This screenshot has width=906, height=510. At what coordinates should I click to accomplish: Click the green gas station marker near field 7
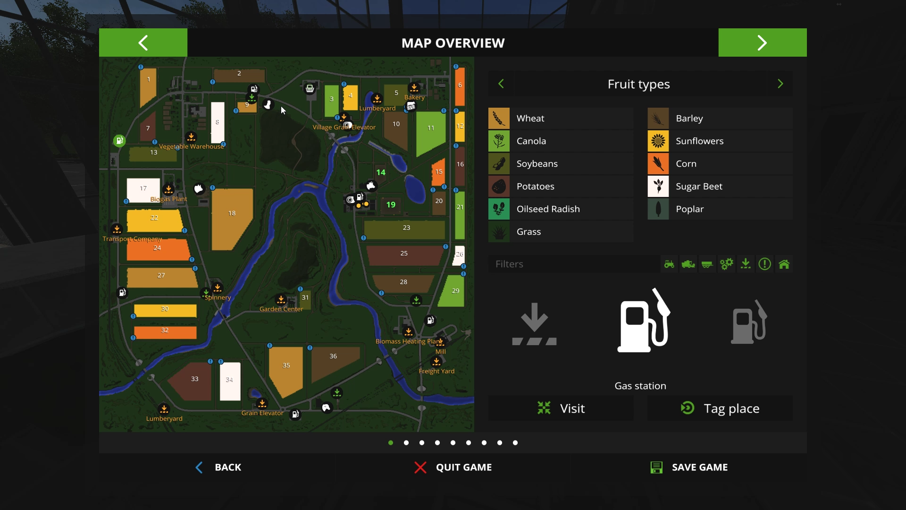tap(119, 140)
